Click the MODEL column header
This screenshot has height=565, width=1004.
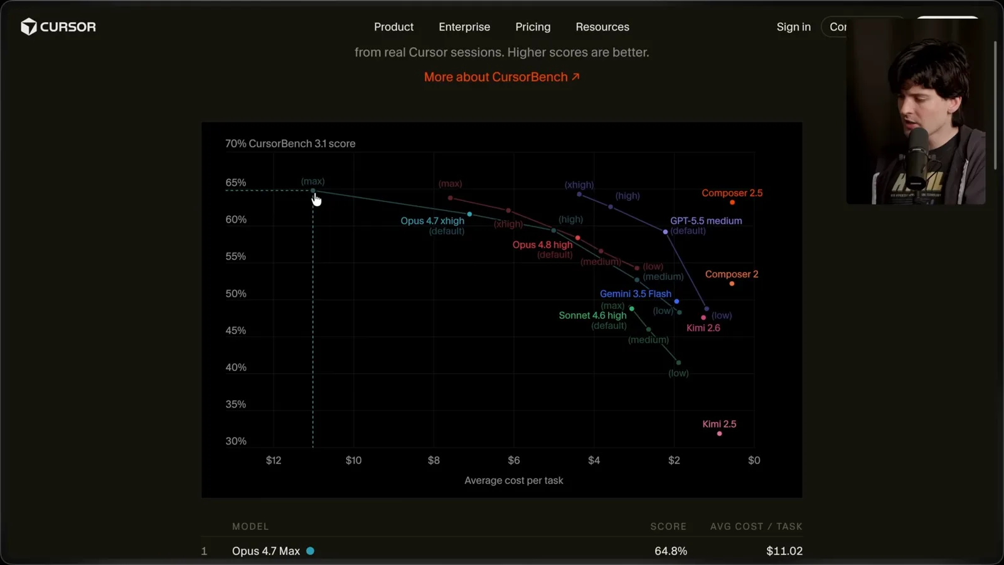pyautogui.click(x=250, y=527)
